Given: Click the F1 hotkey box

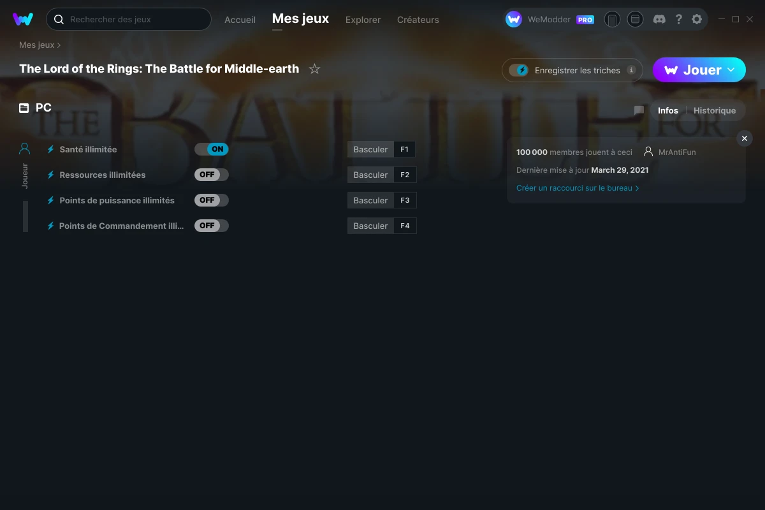Looking at the screenshot, I should pos(405,149).
